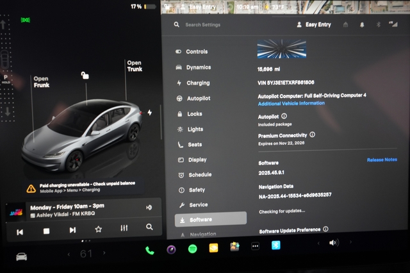This screenshot has width=410, height=273.
Task: Open the all apps three-dots launcher
Action: pos(255,246)
